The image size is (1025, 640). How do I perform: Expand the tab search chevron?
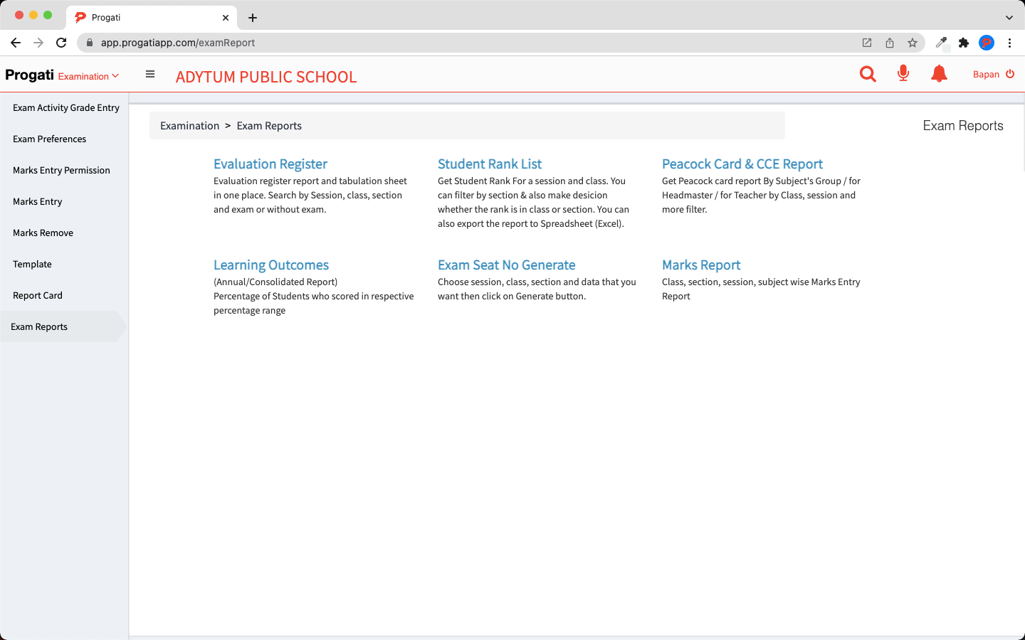click(x=1009, y=18)
